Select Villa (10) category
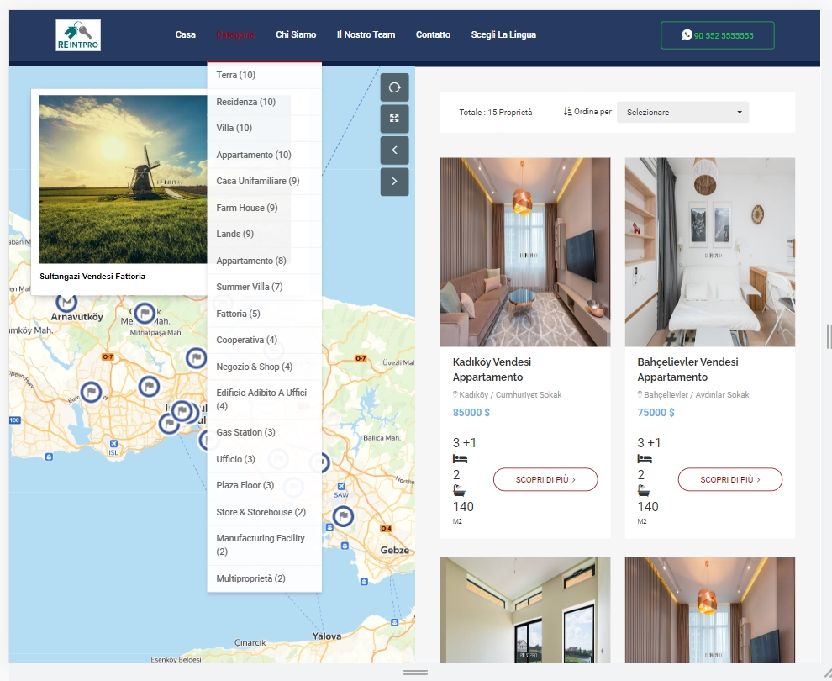Image resolution: width=832 pixels, height=681 pixels. pos(264,128)
